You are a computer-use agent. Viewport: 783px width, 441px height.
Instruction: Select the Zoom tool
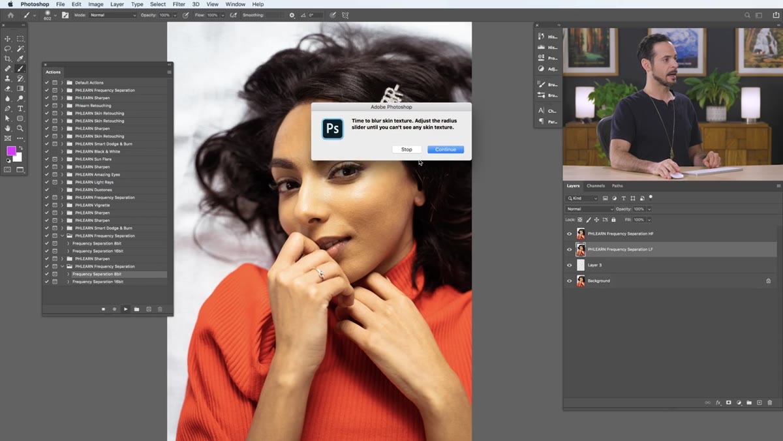pyautogui.click(x=20, y=129)
